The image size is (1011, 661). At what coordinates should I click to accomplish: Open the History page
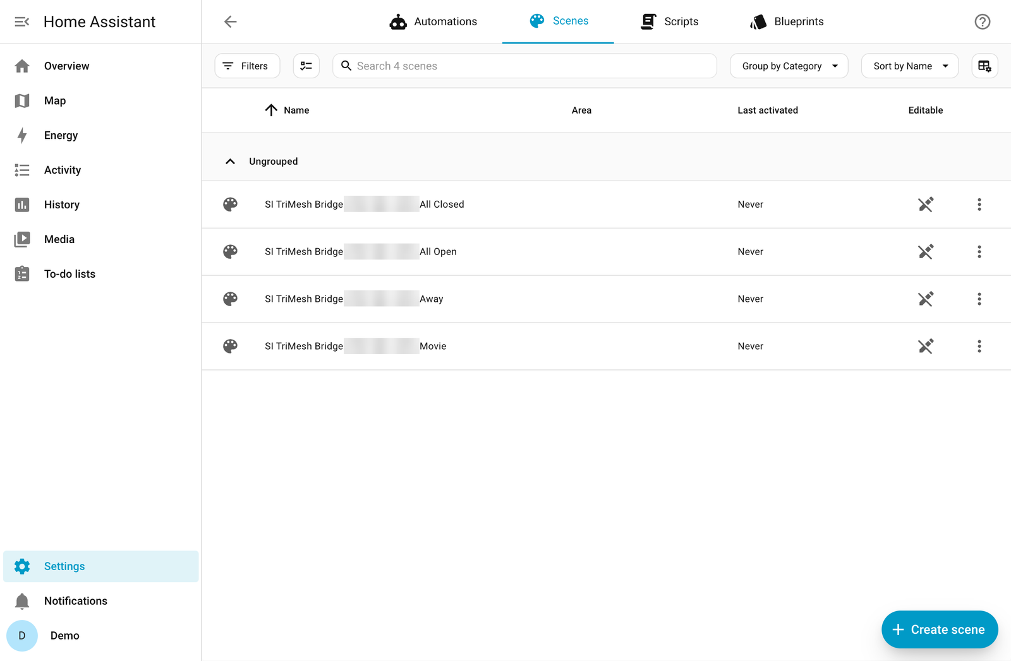101,205
